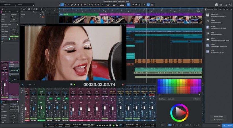Screen dimensions: 233x128
Task: Open the Loops browser icon
Action: click(208, 27)
